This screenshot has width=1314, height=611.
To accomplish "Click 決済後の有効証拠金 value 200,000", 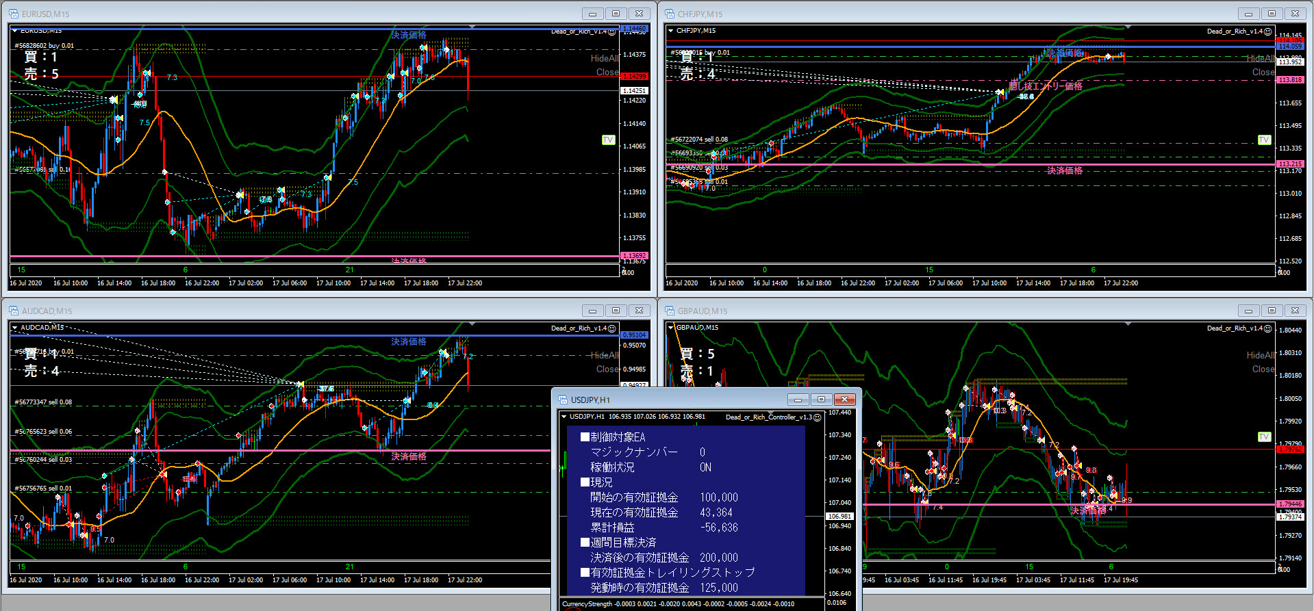I will [719, 558].
